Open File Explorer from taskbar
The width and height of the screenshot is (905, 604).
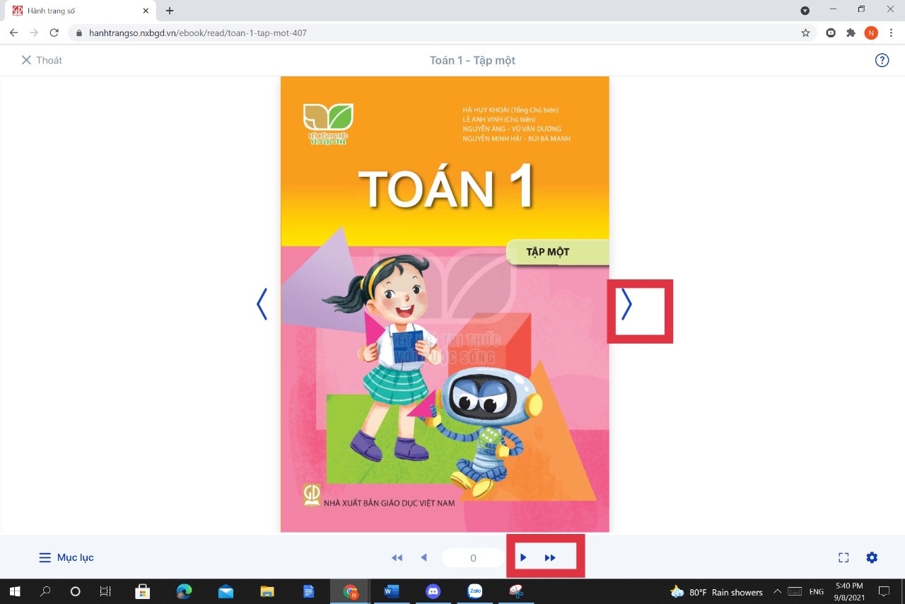pos(267,591)
